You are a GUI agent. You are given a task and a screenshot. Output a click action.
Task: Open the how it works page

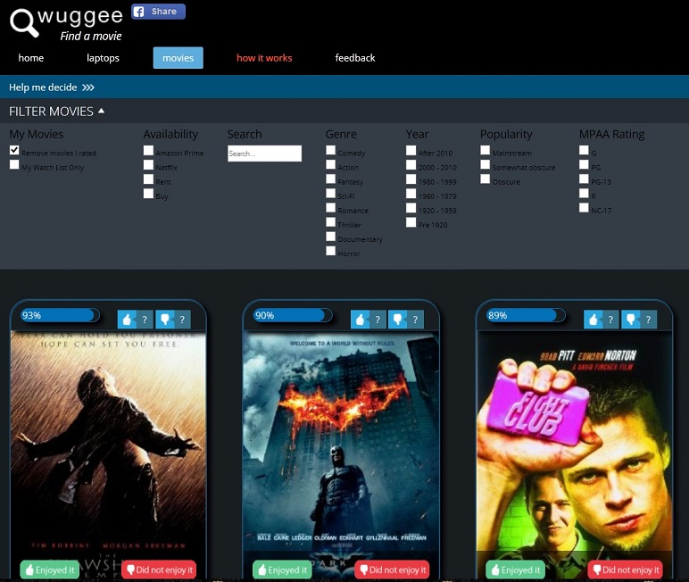pos(264,58)
